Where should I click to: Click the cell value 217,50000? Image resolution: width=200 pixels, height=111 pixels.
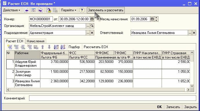(x=87, y=72)
